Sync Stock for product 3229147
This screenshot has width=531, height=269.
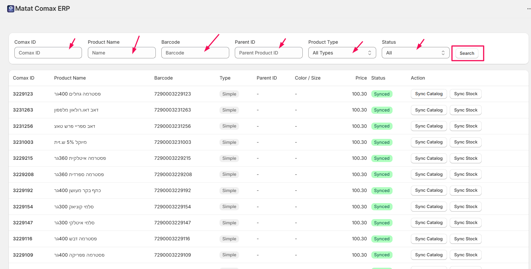tap(465, 223)
